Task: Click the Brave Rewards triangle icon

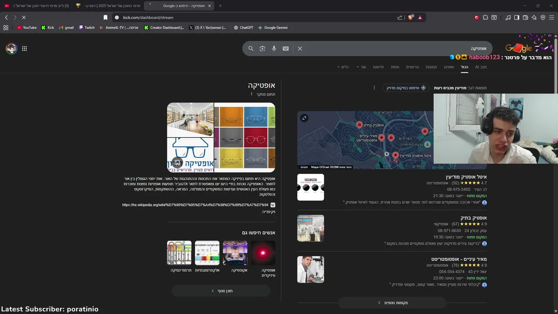Action: [x=420, y=17]
